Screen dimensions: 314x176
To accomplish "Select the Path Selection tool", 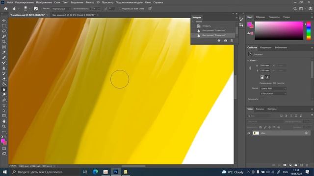I will [x=4, y=110].
